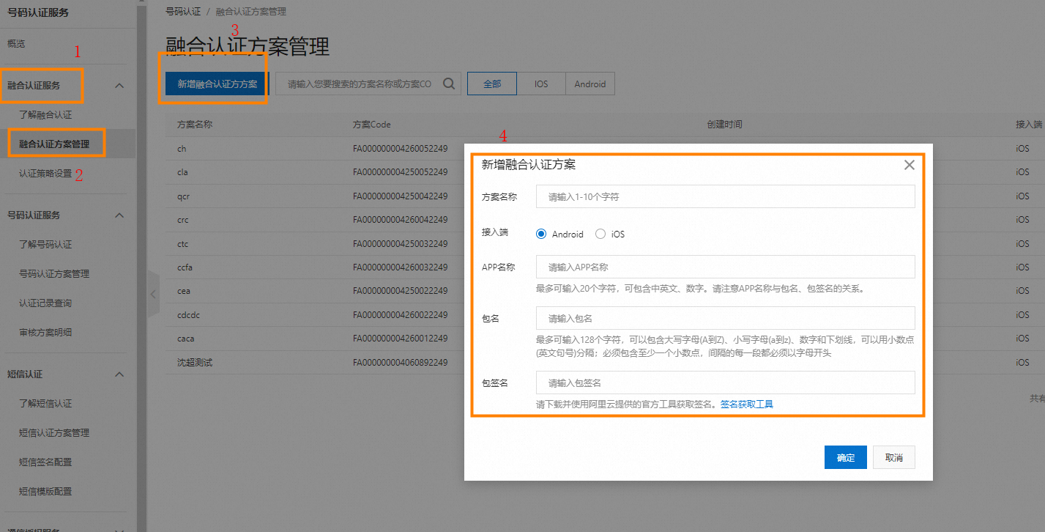
Task: Open 认证策略设置 menu item
Action: [x=45, y=174]
